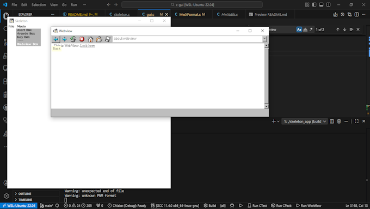Click the Webview forward arrow icon
This screenshot has width=370, height=209.
[x=64, y=39]
